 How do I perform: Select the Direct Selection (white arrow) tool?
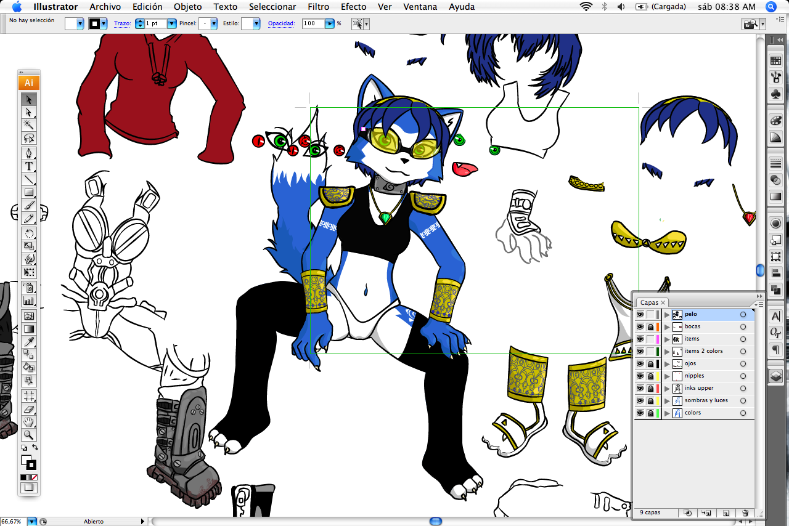click(29, 112)
